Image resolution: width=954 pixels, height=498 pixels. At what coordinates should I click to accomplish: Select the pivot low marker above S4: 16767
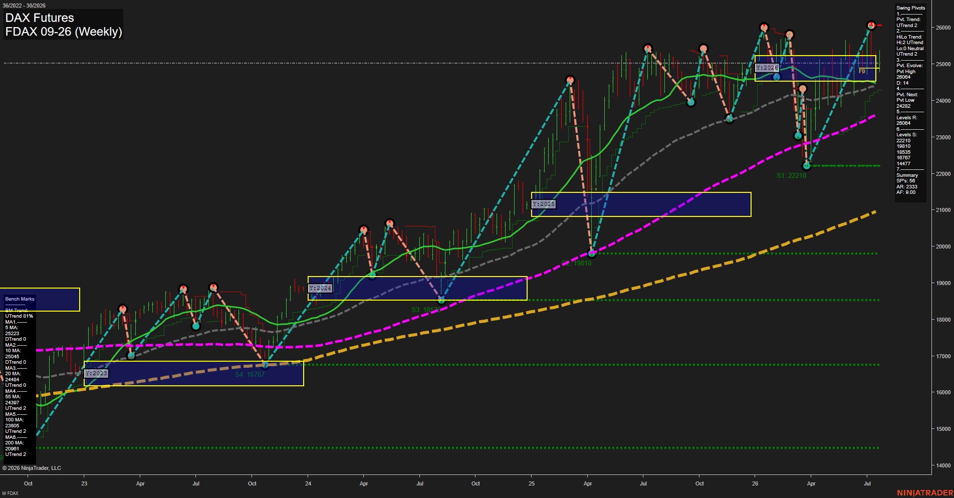265,364
